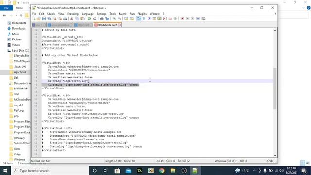Image resolution: width=311 pixels, height=175 pixels.
Task: Click the taskbar search box
Action: click(x=50, y=171)
